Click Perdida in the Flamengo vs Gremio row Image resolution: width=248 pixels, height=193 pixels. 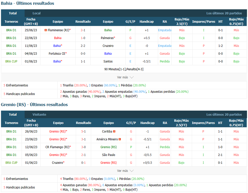[x=165, y=147]
